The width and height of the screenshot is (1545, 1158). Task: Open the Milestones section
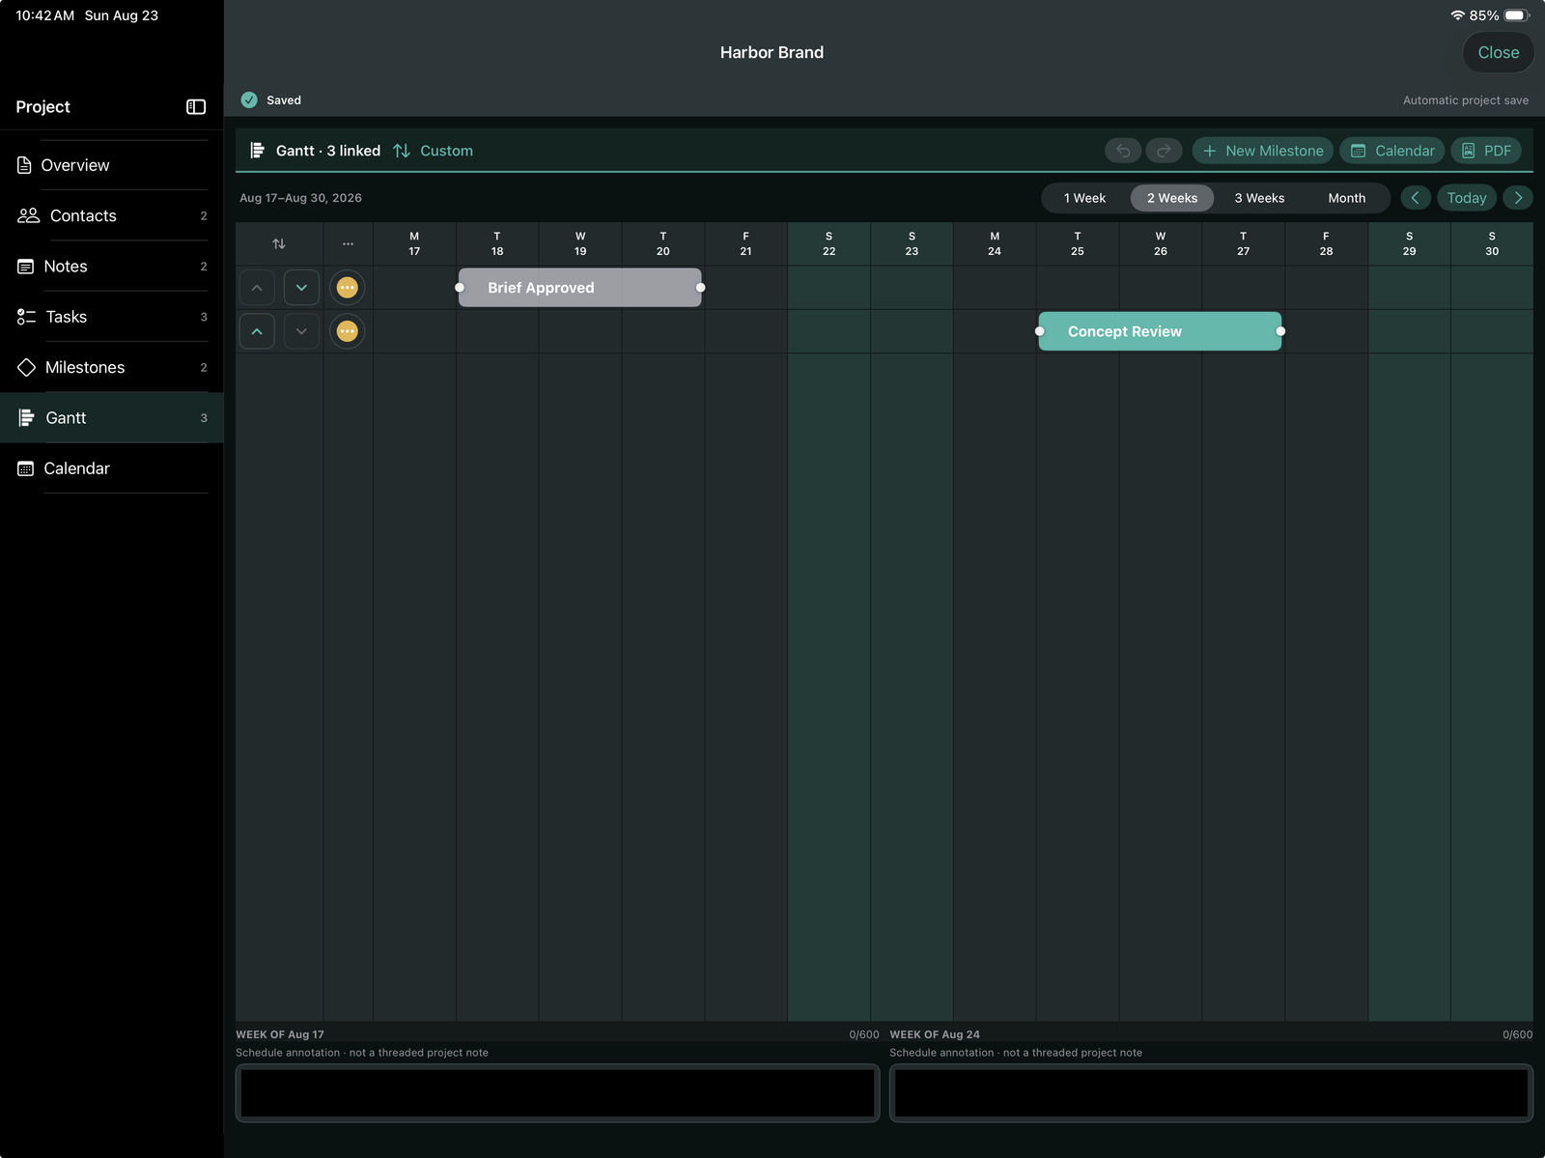pyautogui.click(x=112, y=367)
